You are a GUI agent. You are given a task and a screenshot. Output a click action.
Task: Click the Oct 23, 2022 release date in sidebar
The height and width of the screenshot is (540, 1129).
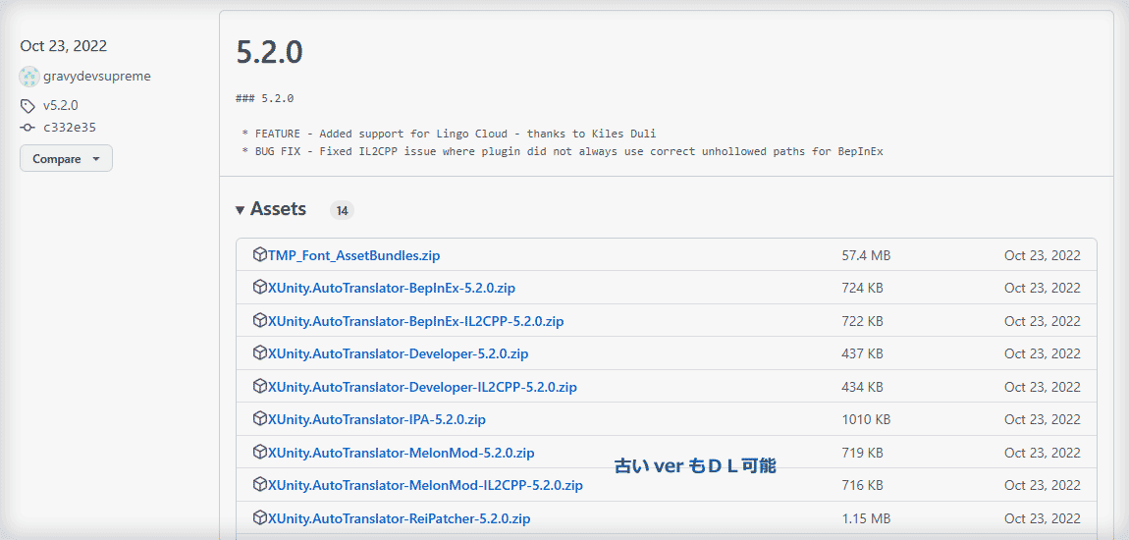[x=64, y=46]
